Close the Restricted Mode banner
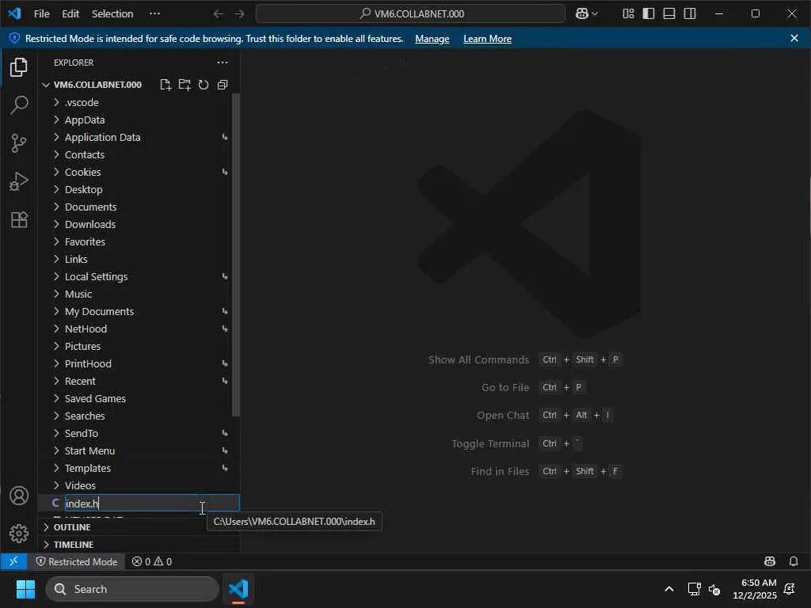This screenshot has height=608, width=811. coord(794,38)
